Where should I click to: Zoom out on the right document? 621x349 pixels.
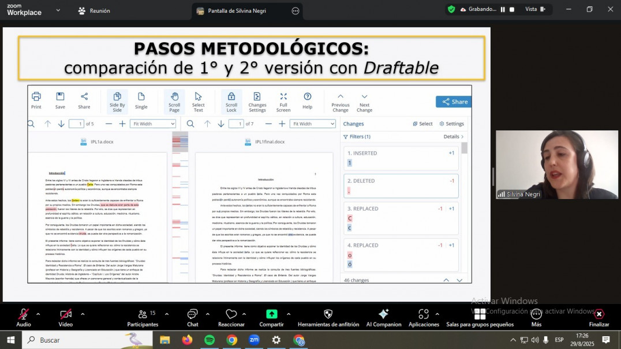268,124
